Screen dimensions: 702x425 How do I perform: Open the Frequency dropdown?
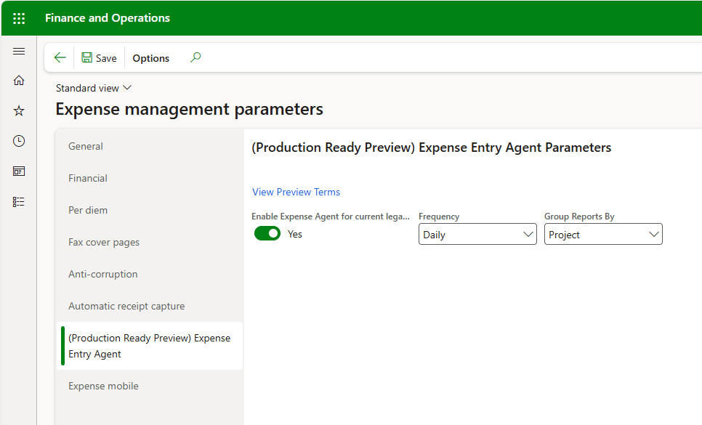[477, 234]
